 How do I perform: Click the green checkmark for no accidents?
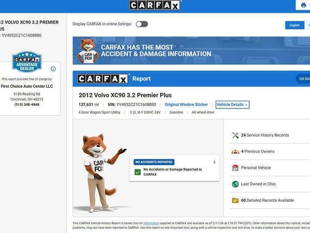[138, 172]
